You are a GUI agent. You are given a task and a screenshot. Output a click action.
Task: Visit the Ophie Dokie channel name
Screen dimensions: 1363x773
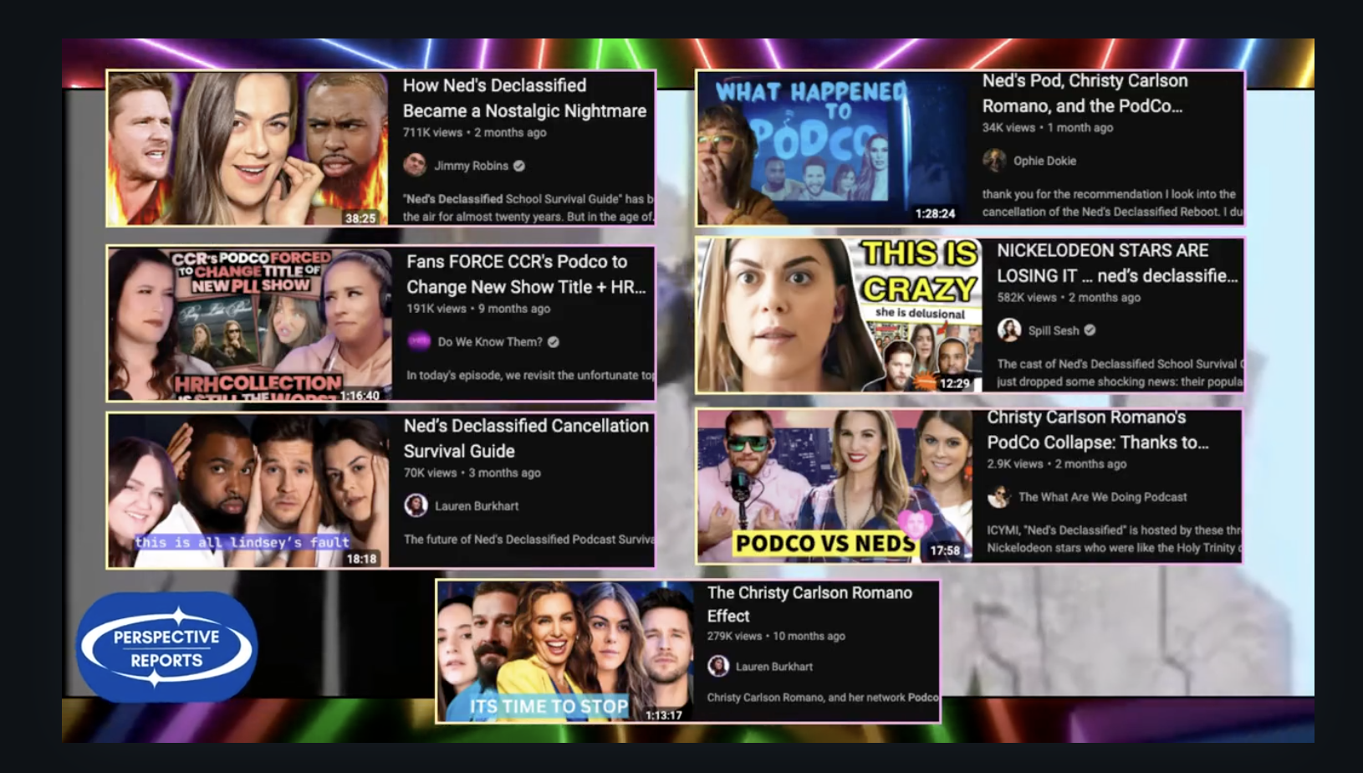coord(1044,161)
